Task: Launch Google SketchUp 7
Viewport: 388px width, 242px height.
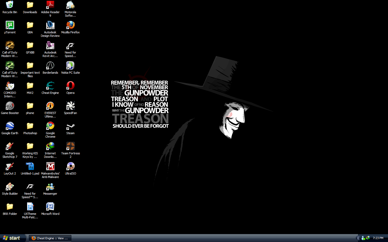Action: point(10,150)
